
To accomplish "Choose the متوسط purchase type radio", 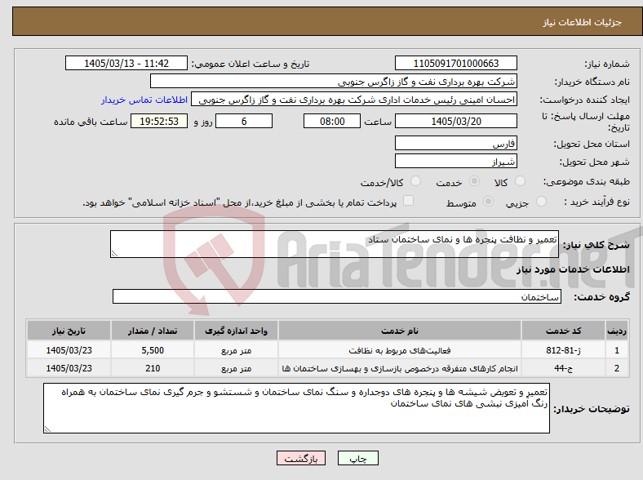I will [x=488, y=202].
